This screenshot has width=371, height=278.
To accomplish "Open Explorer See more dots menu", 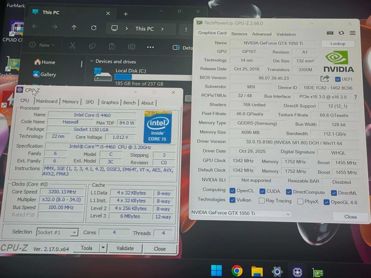I will (x=150, y=47).
